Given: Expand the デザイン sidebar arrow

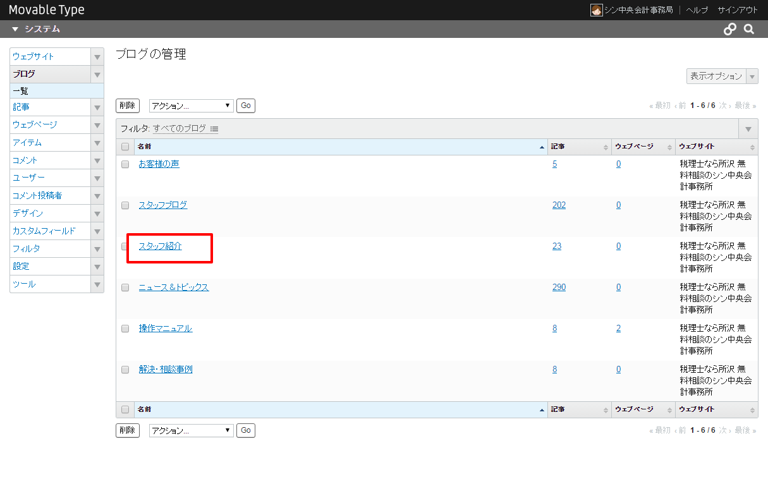Looking at the screenshot, I should (97, 214).
